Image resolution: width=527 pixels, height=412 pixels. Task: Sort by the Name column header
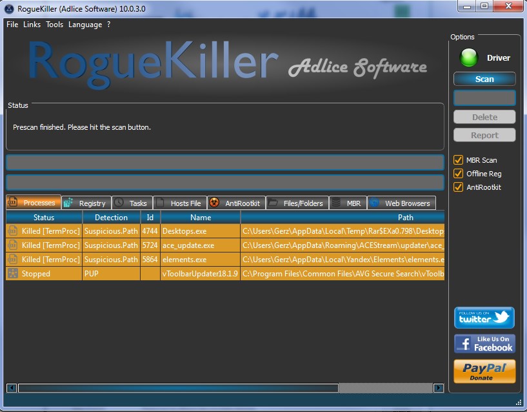201,218
